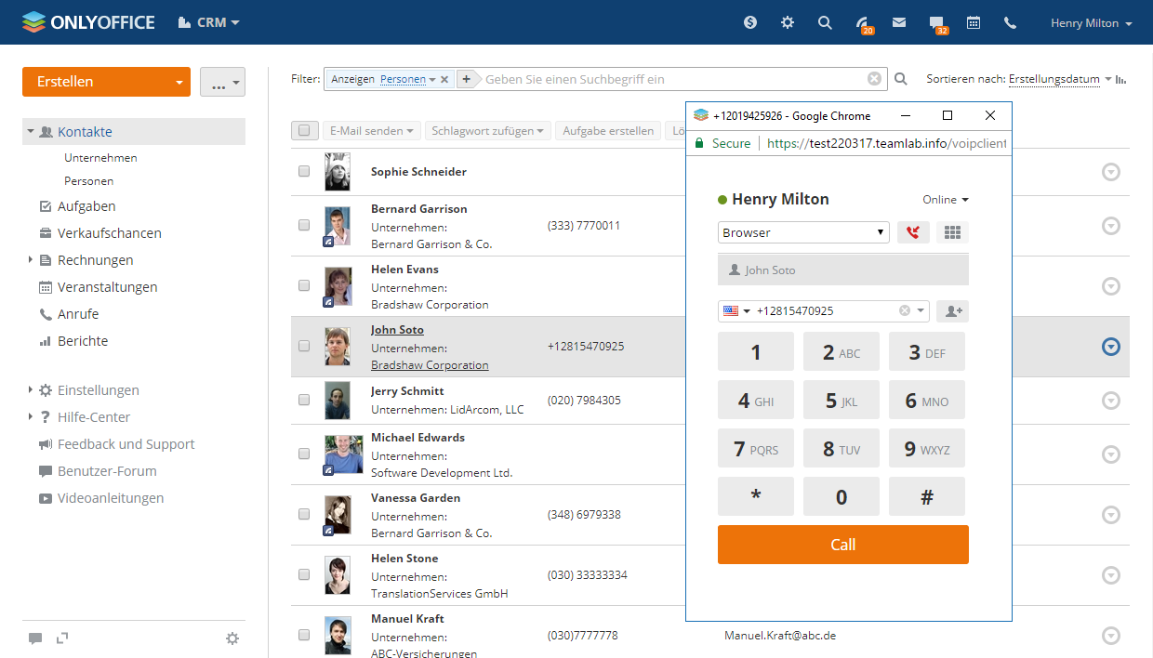Image resolution: width=1153 pixels, height=658 pixels.
Task: Click the add contact icon beside number field
Action: coord(952,311)
